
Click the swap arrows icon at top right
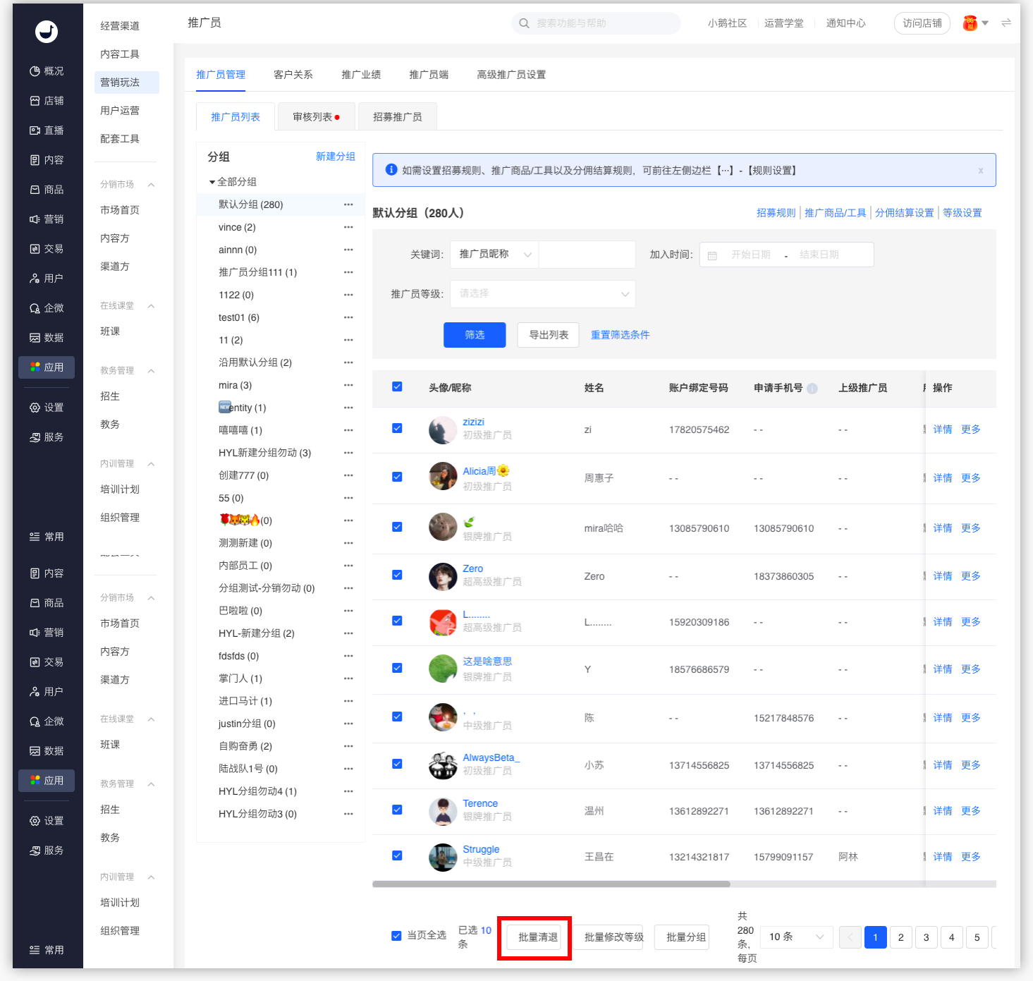[1006, 23]
